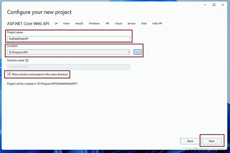Click the Solution name label
The image size is (230, 153).
tap(16, 60)
